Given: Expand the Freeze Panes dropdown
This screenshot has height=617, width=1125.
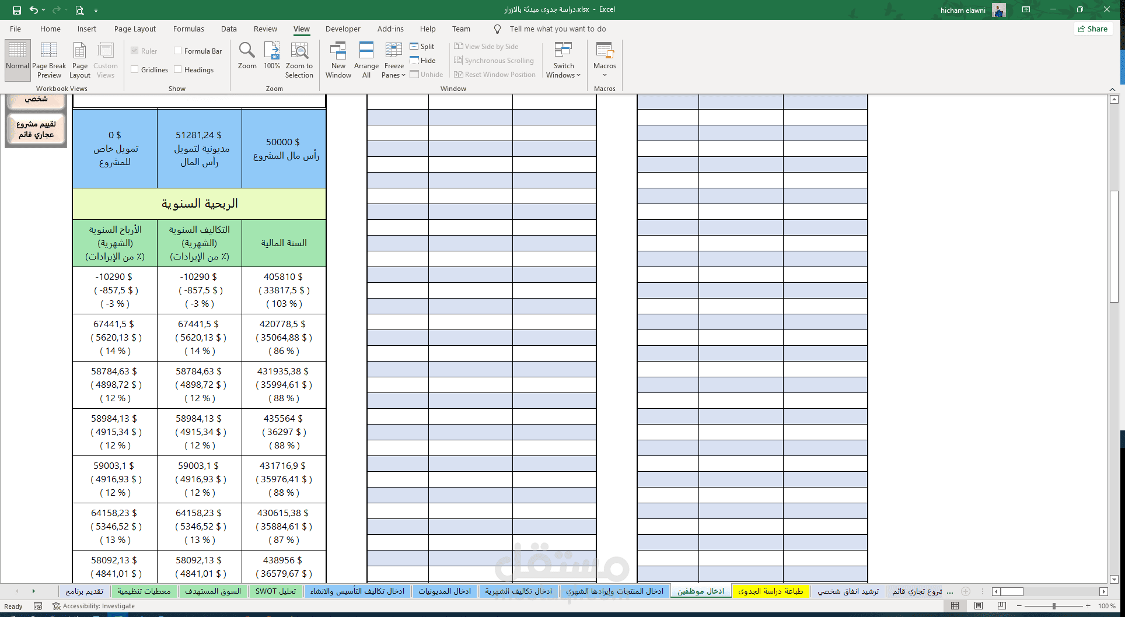Looking at the screenshot, I should 394,59.
